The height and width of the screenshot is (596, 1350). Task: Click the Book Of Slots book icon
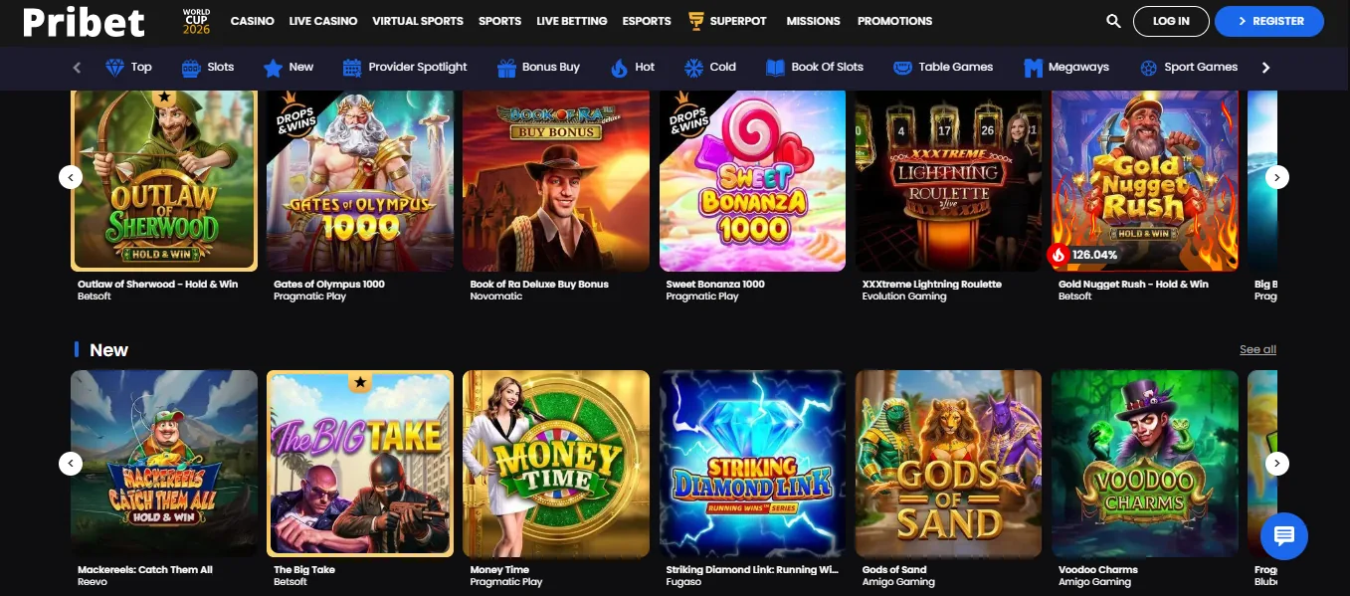(775, 68)
